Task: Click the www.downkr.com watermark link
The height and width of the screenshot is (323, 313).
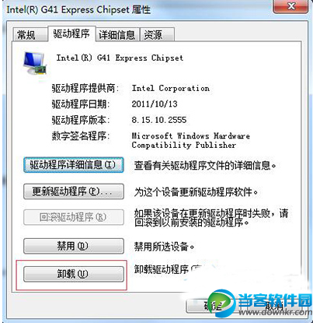Action: click(276, 312)
